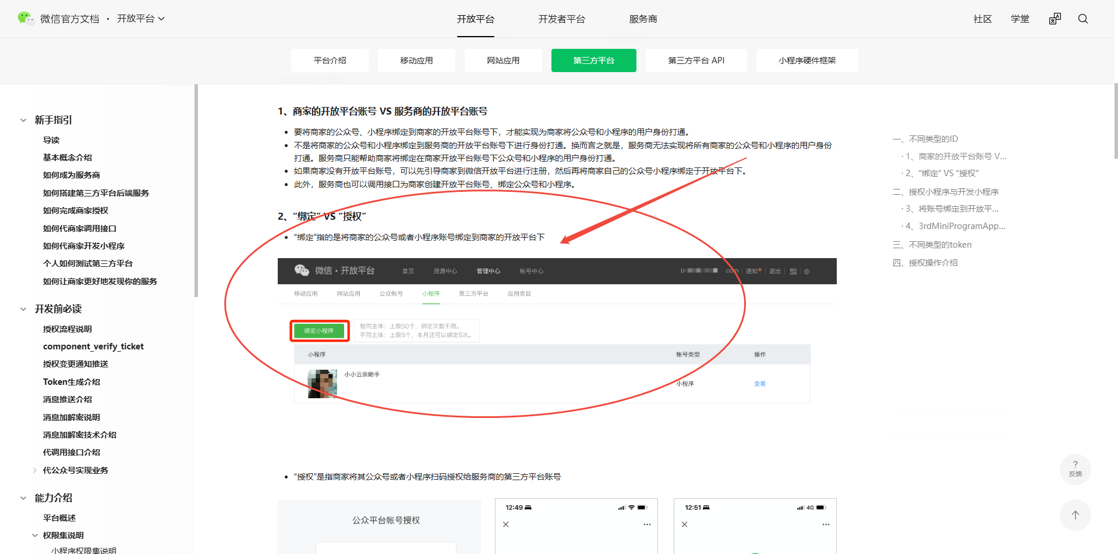The height and width of the screenshot is (554, 1118).
Task: Open the search magnifier icon
Action: [1083, 19]
